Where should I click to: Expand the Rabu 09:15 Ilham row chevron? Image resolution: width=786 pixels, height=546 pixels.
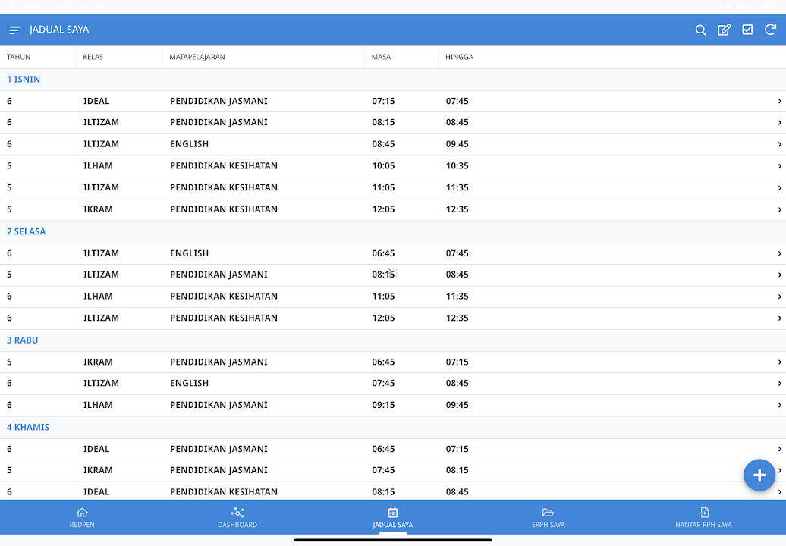(x=779, y=406)
